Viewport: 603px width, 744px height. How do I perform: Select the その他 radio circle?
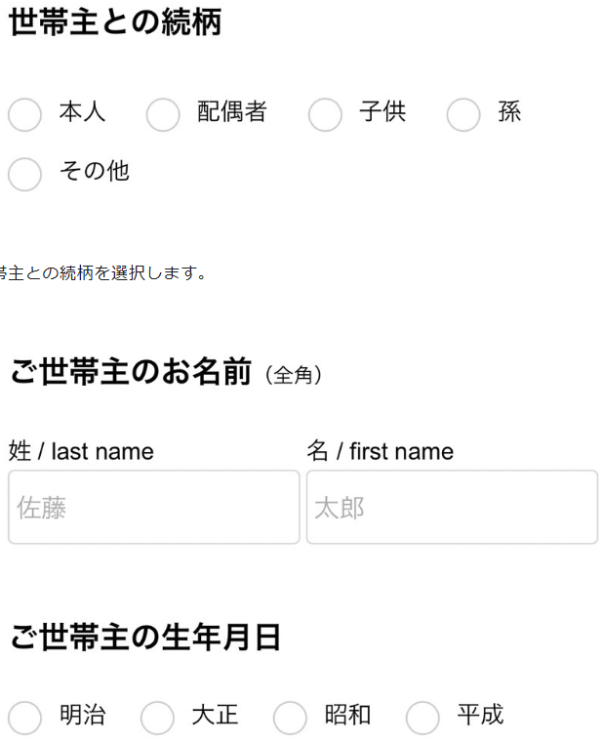pyautogui.click(x=24, y=174)
